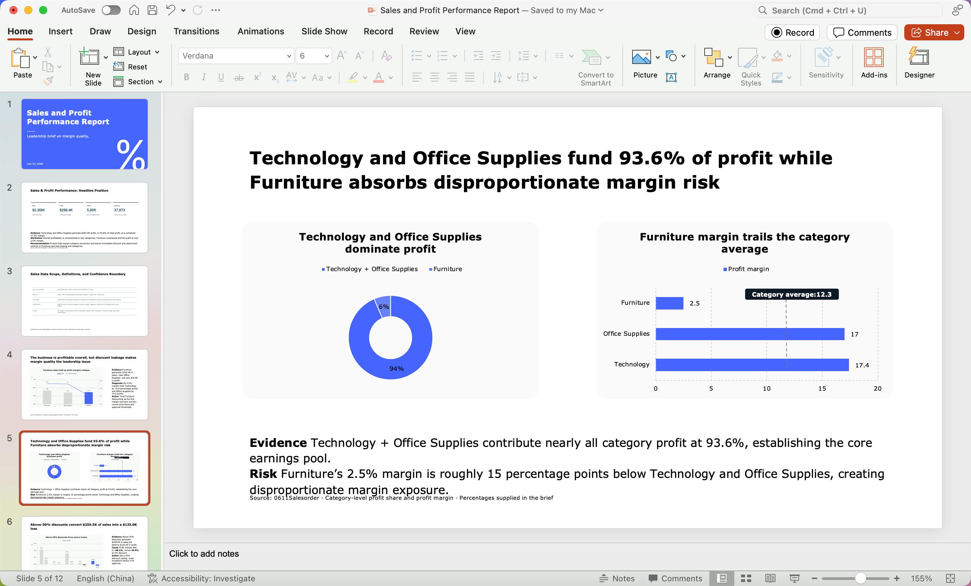Open the Arrange menu
This screenshot has width=971, height=586.
[717, 63]
